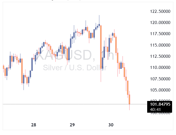Click the 115.00000 price axis label
Image resolution: width=176 pixels, height=135 pixels.
[159, 45]
